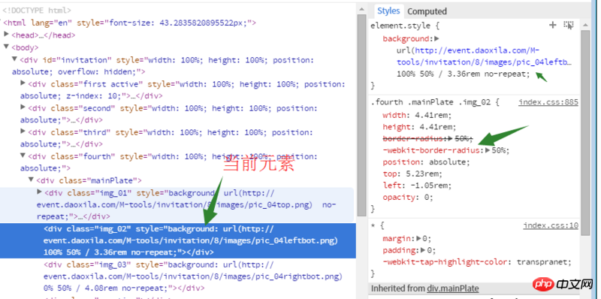601x299 pixels.
Task: Click the Elements panel vertical scrollbar
Action: pyautogui.click(x=362, y=115)
